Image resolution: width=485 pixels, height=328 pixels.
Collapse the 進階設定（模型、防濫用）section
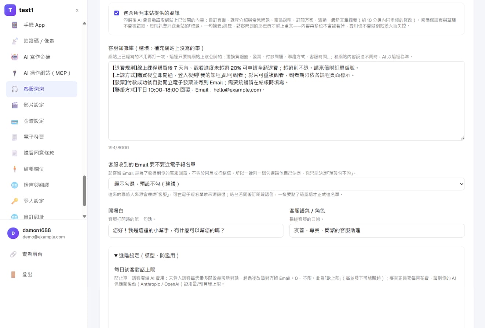146,256
